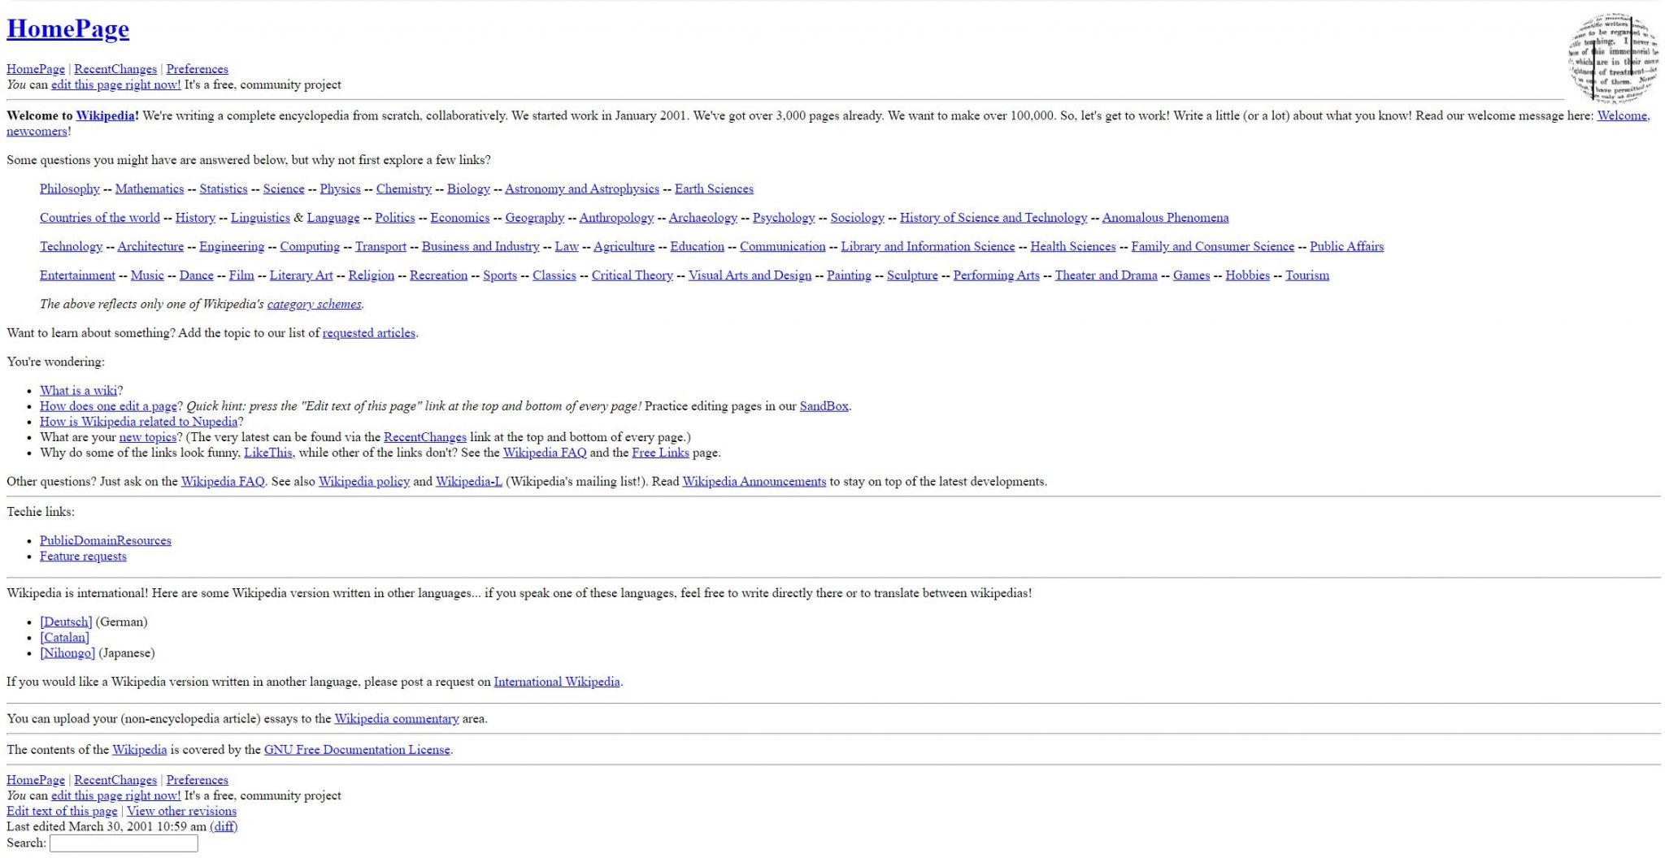Open the bold Wikipedia welcome link

pos(106,115)
